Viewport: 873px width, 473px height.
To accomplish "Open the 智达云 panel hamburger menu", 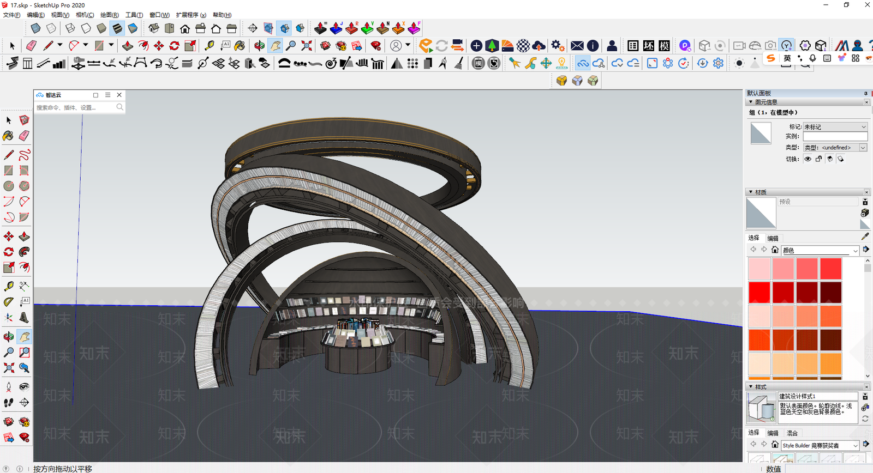I will click(x=107, y=95).
